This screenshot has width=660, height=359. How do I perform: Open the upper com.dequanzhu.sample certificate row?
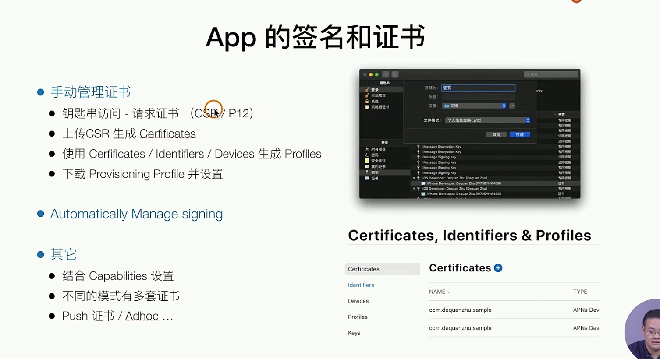[515, 310]
